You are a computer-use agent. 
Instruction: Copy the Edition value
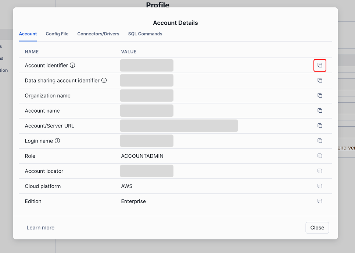(320, 201)
